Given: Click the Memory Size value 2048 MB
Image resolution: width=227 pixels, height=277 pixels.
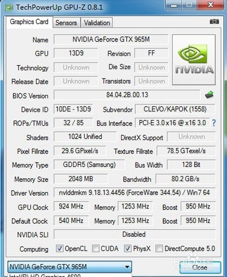Looking at the screenshot, I should pyautogui.click(x=81, y=179).
